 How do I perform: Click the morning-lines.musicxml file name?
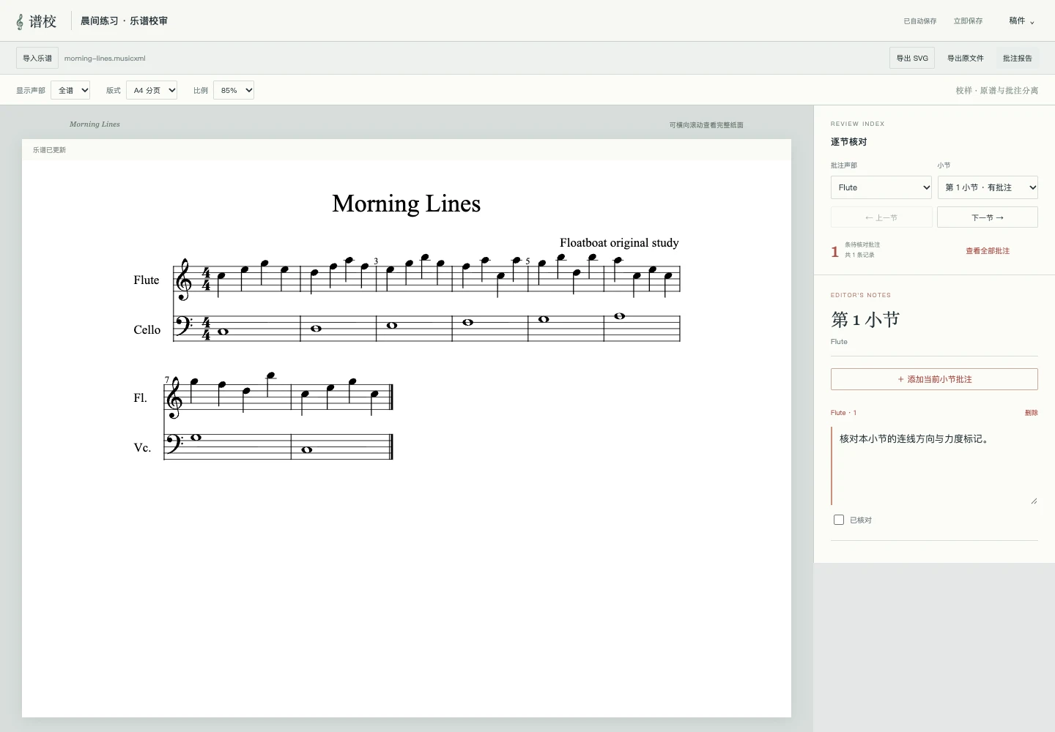tap(105, 58)
